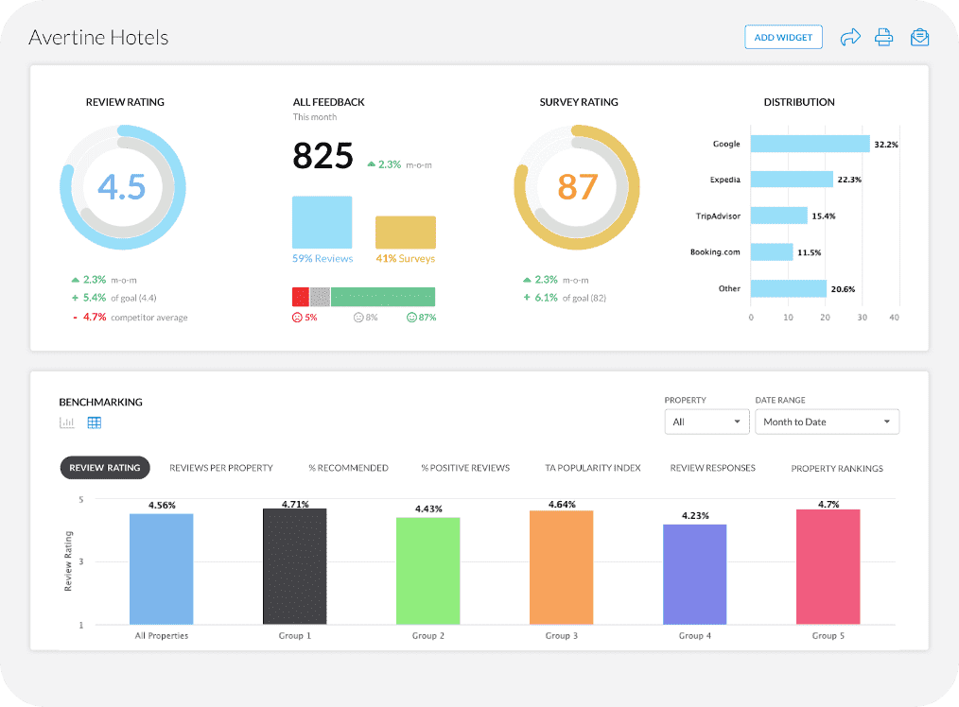Click the share arrow icon

point(850,38)
